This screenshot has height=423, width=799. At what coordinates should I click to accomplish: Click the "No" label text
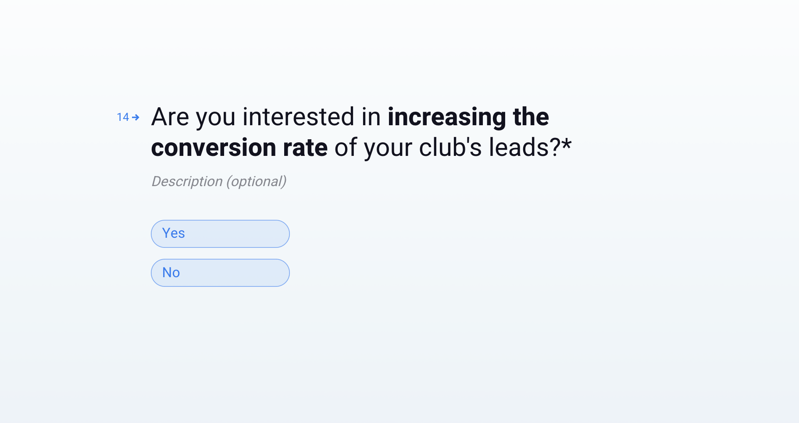[171, 273]
